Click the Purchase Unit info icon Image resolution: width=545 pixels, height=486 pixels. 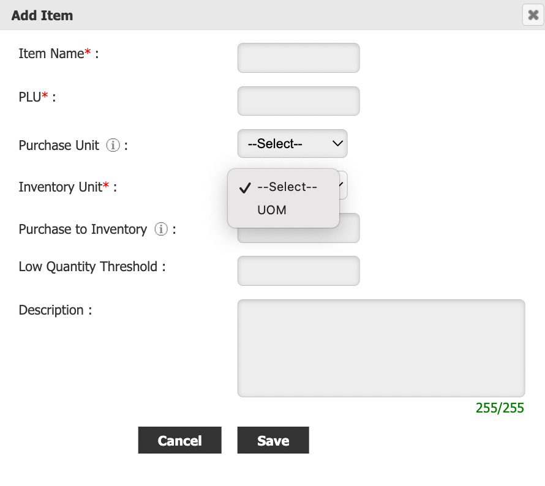[x=113, y=145]
